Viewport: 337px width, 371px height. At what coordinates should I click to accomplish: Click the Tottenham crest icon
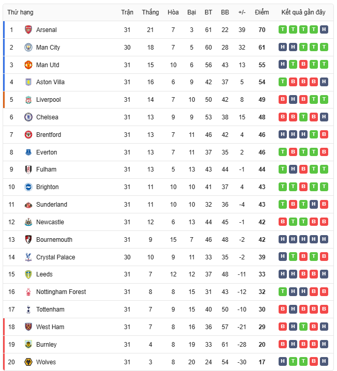click(28, 310)
